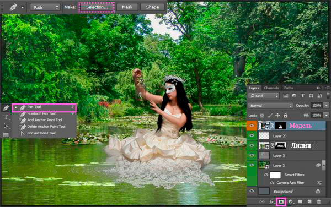This screenshot has width=331, height=207.
Task: Open the Kind filter dropdown
Action: [264, 96]
